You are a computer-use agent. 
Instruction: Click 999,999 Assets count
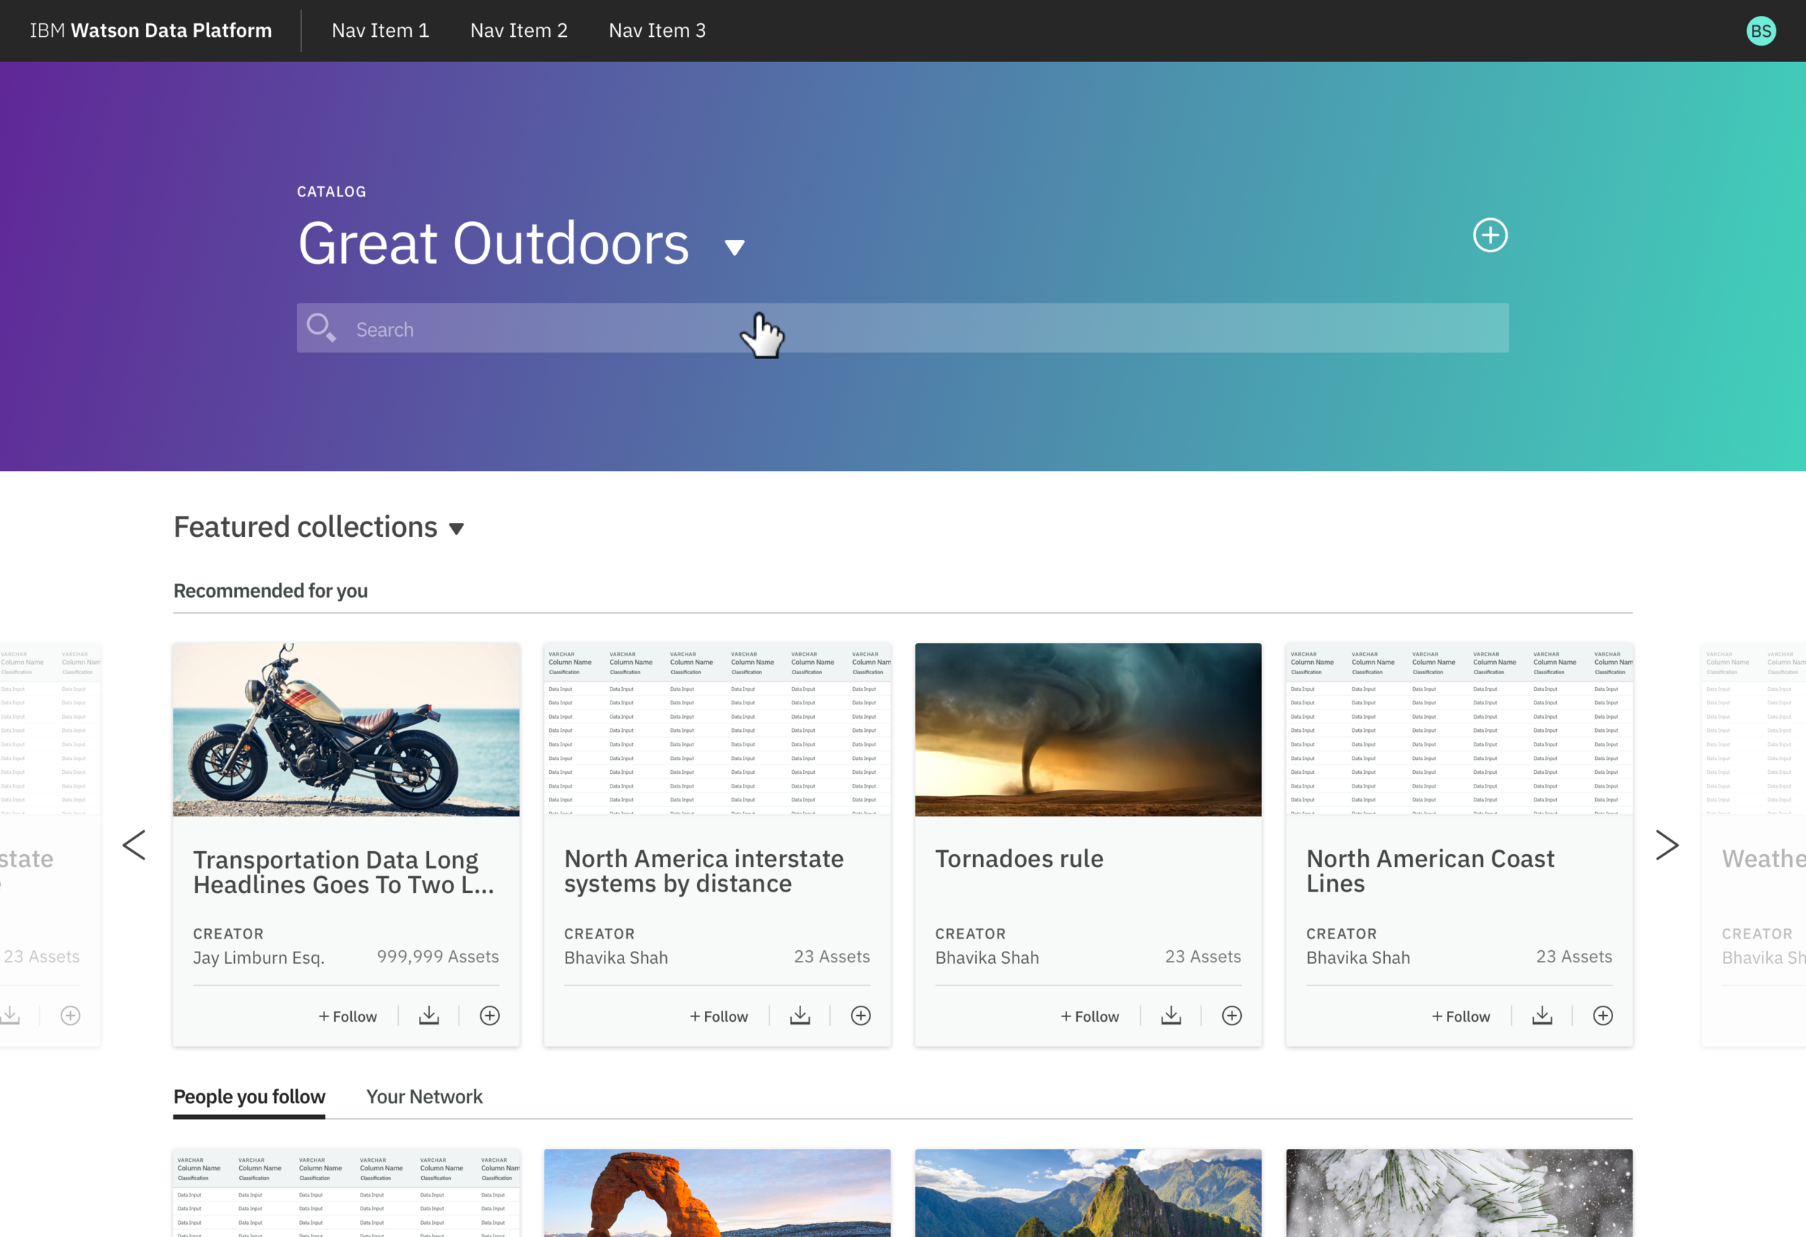pos(438,957)
